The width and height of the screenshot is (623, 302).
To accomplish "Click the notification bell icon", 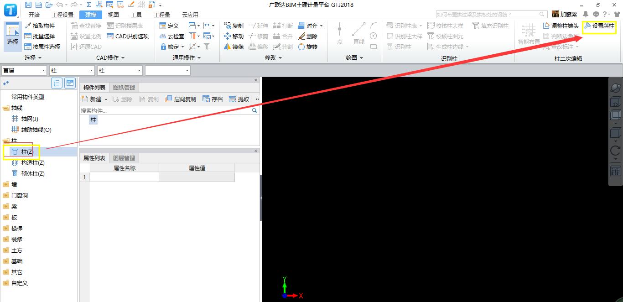I will [x=586, y=14].
